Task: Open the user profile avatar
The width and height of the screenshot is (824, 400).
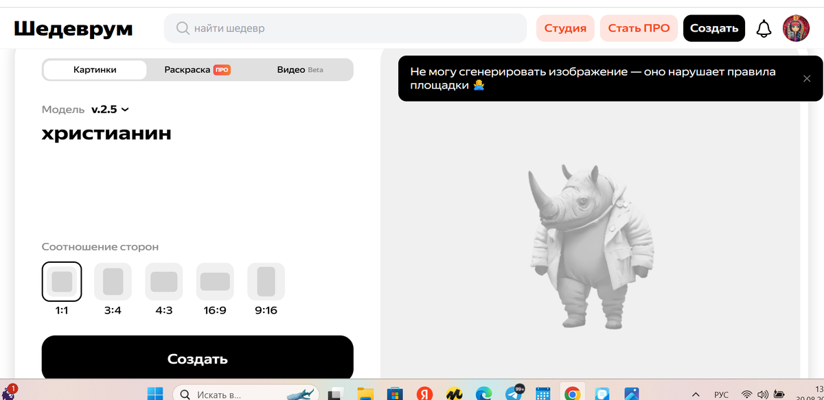Action: point(796,28)
